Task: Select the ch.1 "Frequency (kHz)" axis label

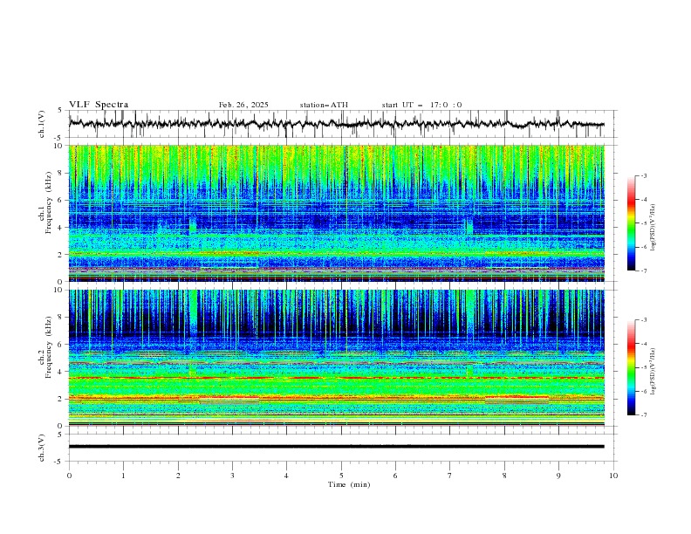Action: [49, 203]
